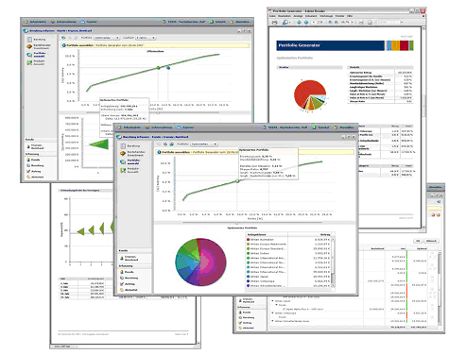Click the Kunde icon under Erfassung in front window

122,272
